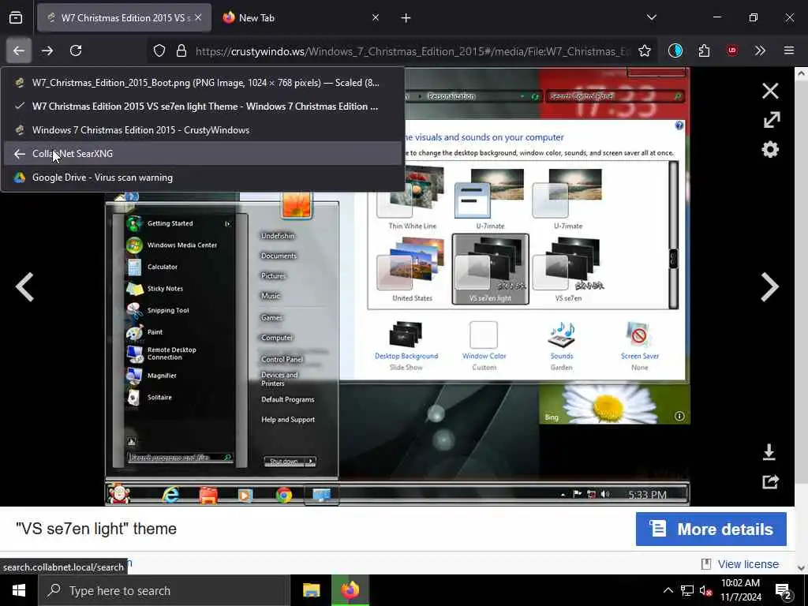Click the tracking protection shield icon
Screen dimensions: 808x606
tap(159, 51)
